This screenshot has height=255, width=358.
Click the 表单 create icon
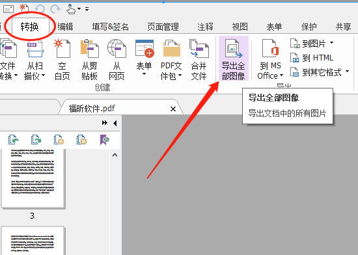point(145,48)
